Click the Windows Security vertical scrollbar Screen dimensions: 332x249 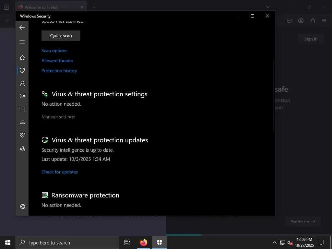[x=274, y=95]
